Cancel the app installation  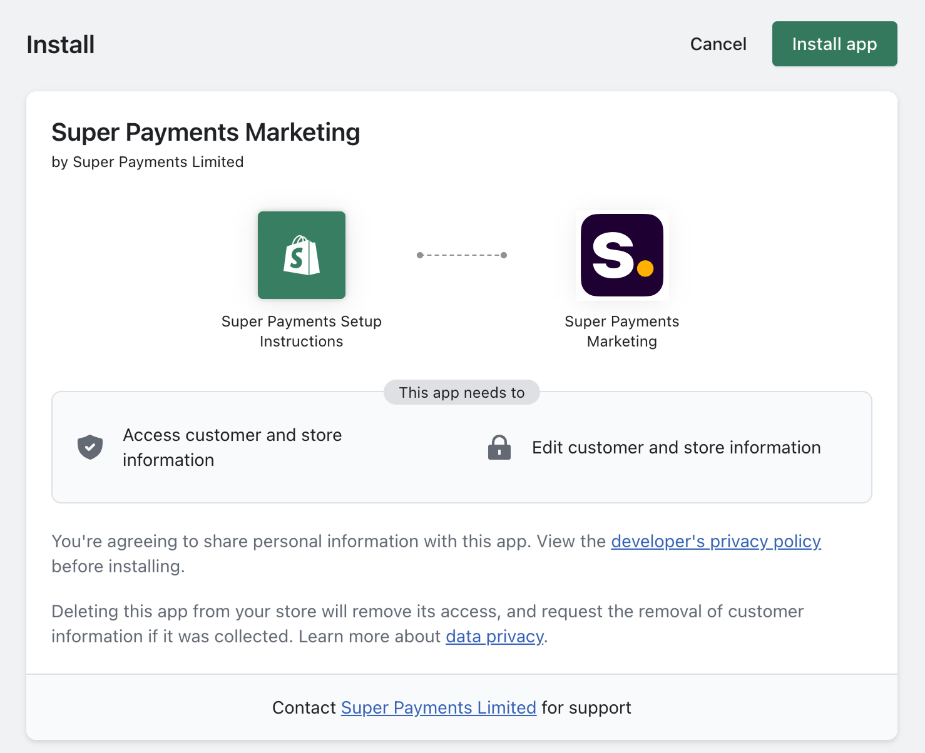(x=718, y=44)
